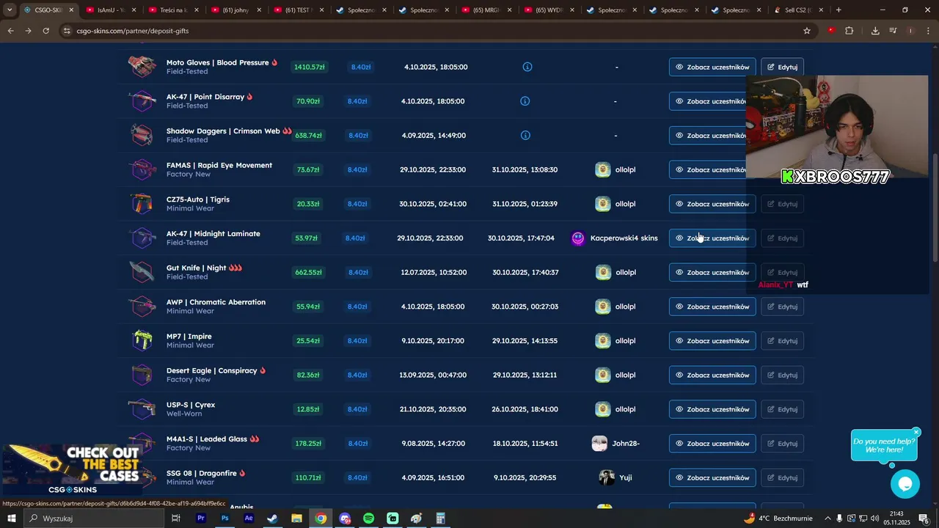Click 'Zobacz uczestników' for Gut Knife Night

(x=712, y=272)
